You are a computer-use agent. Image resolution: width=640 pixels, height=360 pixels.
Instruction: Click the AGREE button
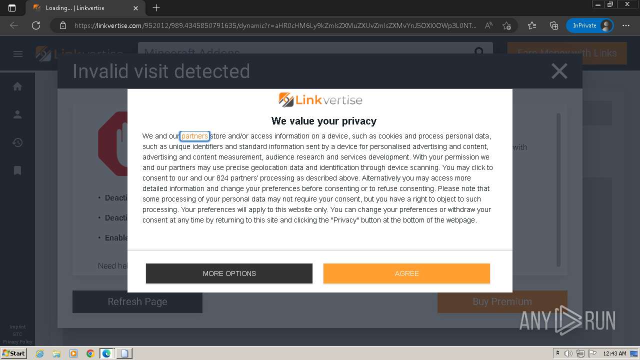(x=406, y=273)
